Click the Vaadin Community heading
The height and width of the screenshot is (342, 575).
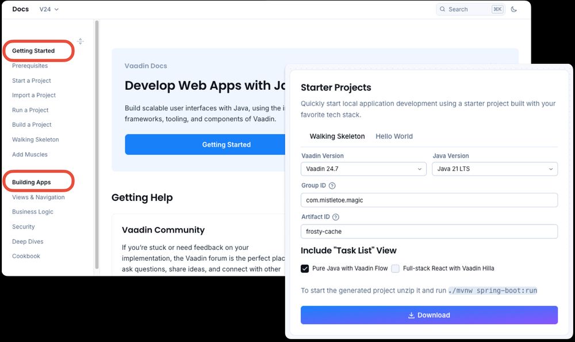tap(163, 230)
